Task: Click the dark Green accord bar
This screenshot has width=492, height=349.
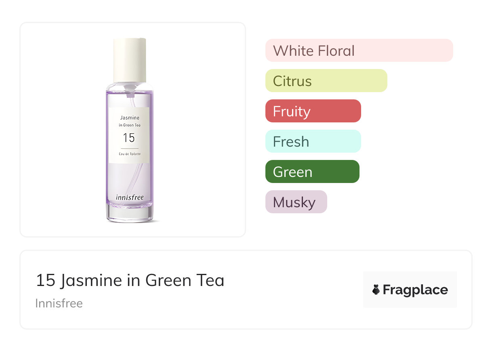Action: coord(312,172)
